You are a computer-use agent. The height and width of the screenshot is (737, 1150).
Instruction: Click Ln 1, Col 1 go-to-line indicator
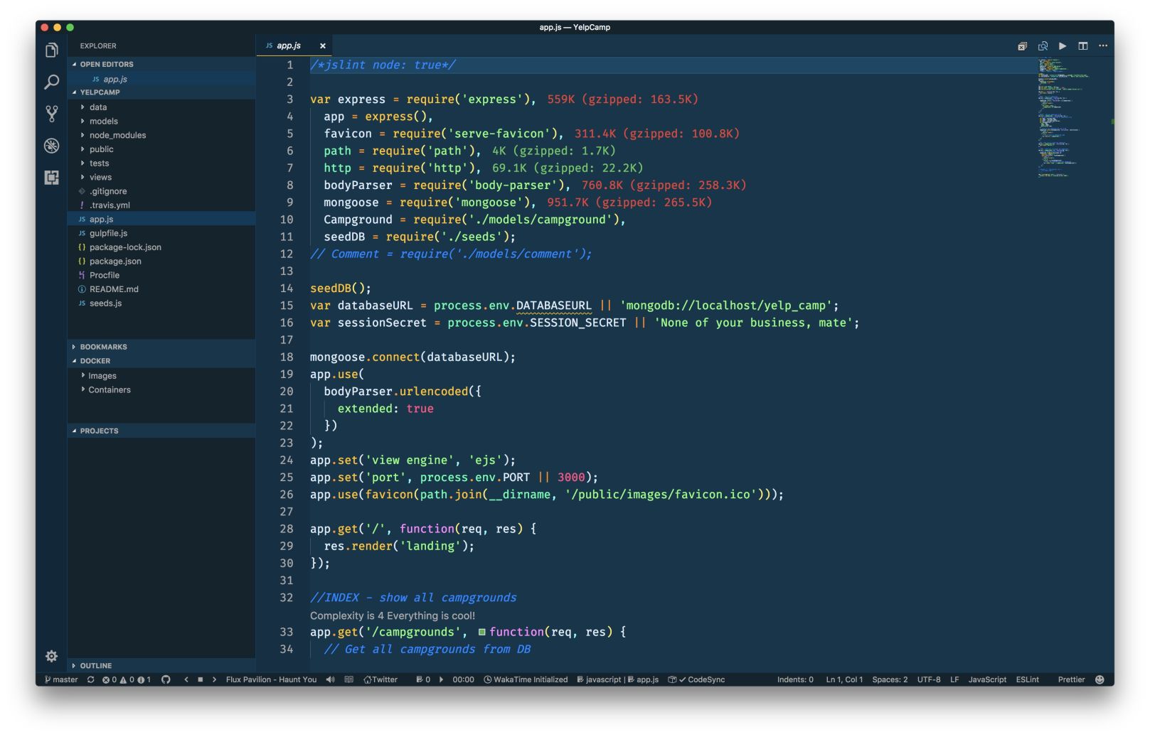[844, 679]
